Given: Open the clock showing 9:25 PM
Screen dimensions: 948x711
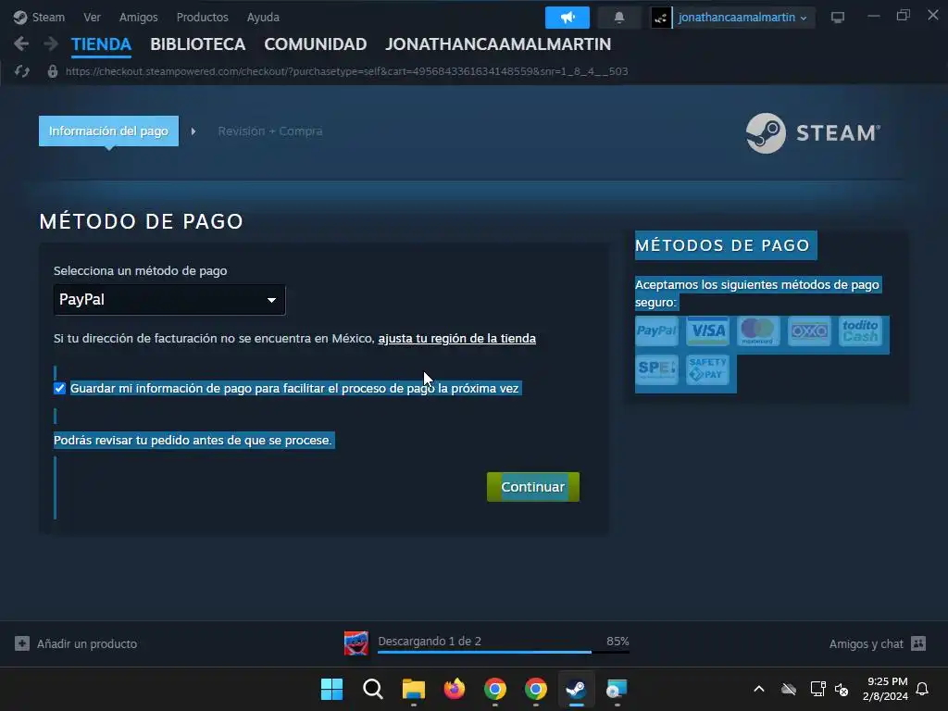Looking at the screenshot, I should coord(886,689).
